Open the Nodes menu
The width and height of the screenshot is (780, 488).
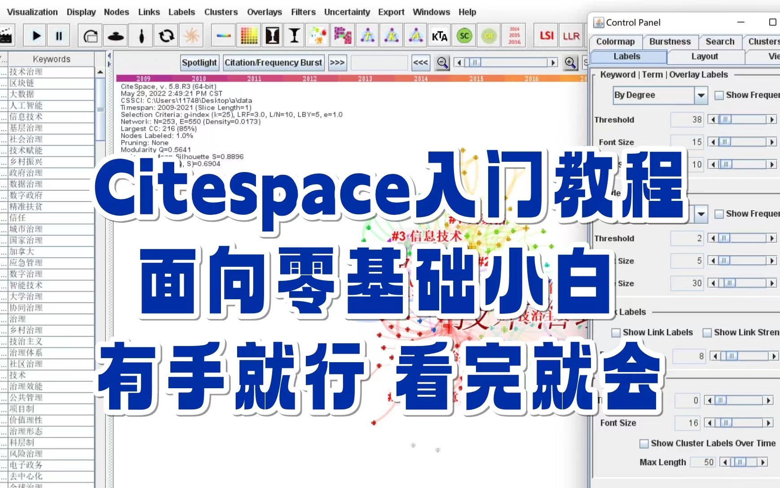[x=116, y=12]
